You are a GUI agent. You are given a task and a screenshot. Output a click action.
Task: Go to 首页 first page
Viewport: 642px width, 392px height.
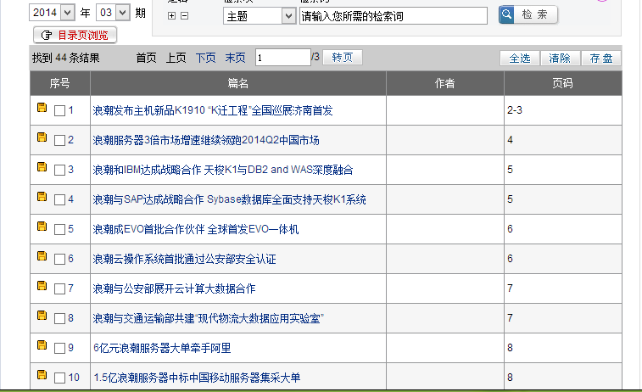pos(146,58)
